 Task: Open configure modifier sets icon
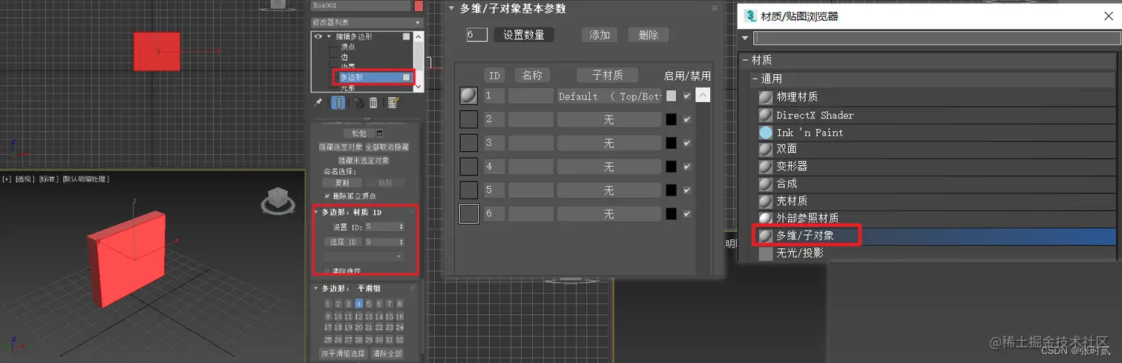click(393, 103)
